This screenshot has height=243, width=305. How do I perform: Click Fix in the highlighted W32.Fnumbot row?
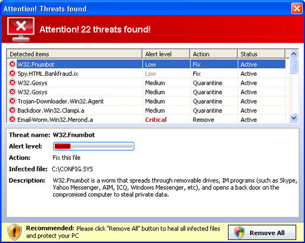(197, 64)
